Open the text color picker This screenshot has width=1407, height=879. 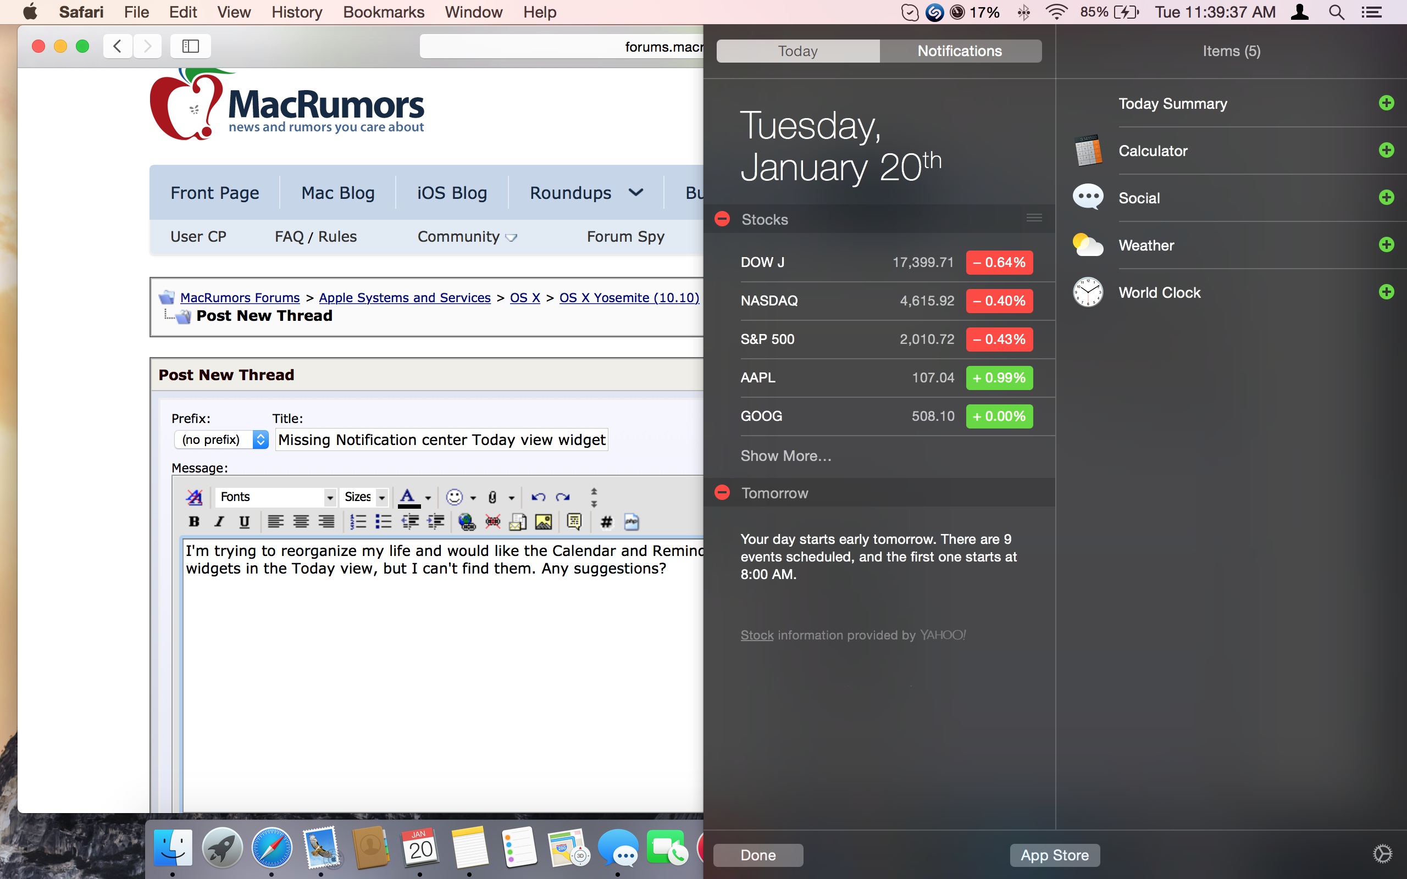point(428,498)
